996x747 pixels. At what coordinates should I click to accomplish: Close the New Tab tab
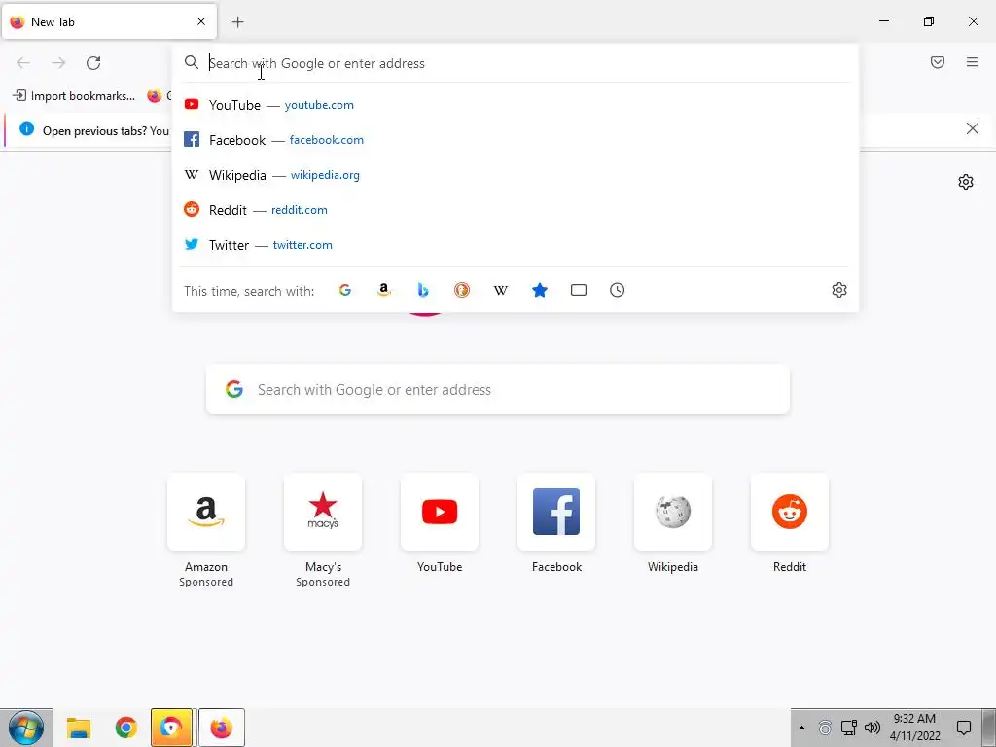click(x=201, y=21)
